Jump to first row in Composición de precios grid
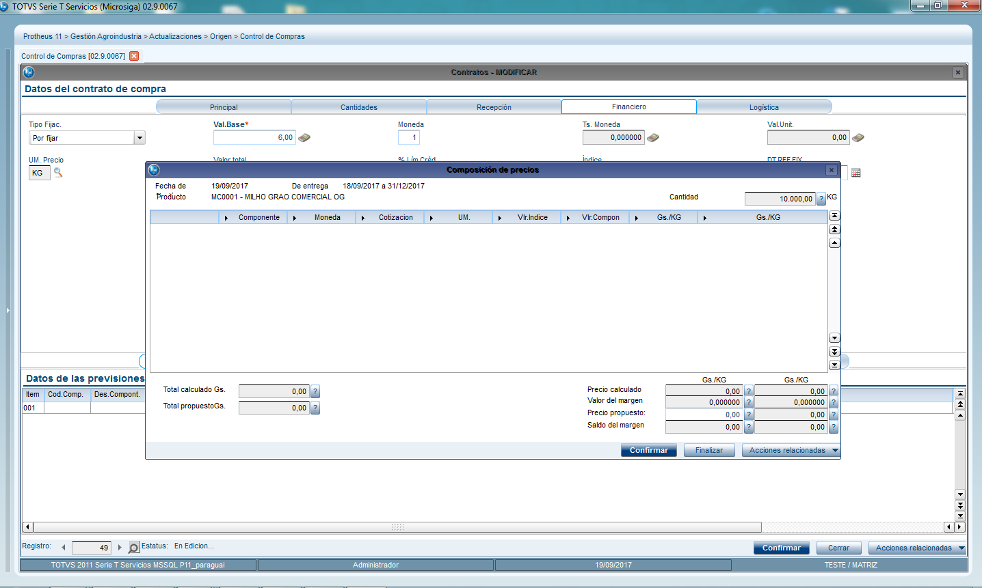Viewport: 982px width, 588px height. pos(834,216)
